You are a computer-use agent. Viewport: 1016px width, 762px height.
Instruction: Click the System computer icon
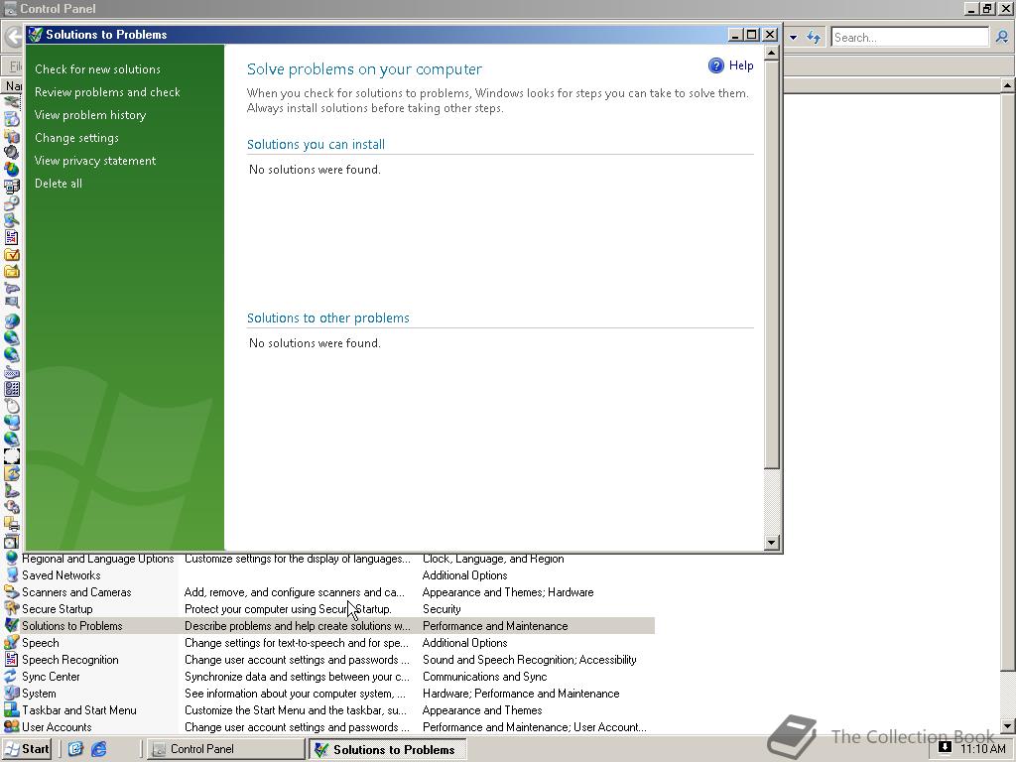click(11, 693)
